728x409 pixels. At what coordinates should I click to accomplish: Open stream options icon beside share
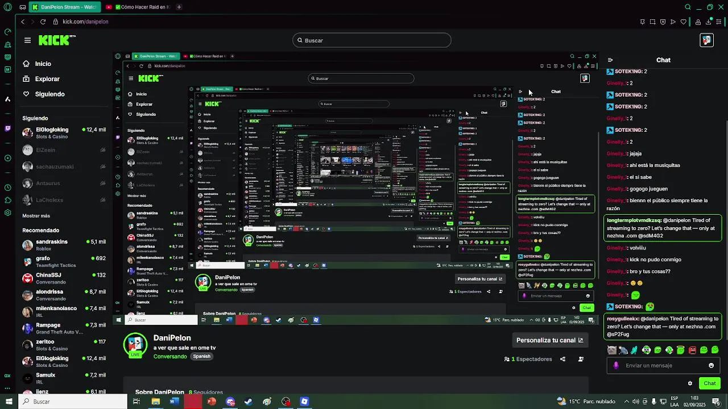[581, 359]
